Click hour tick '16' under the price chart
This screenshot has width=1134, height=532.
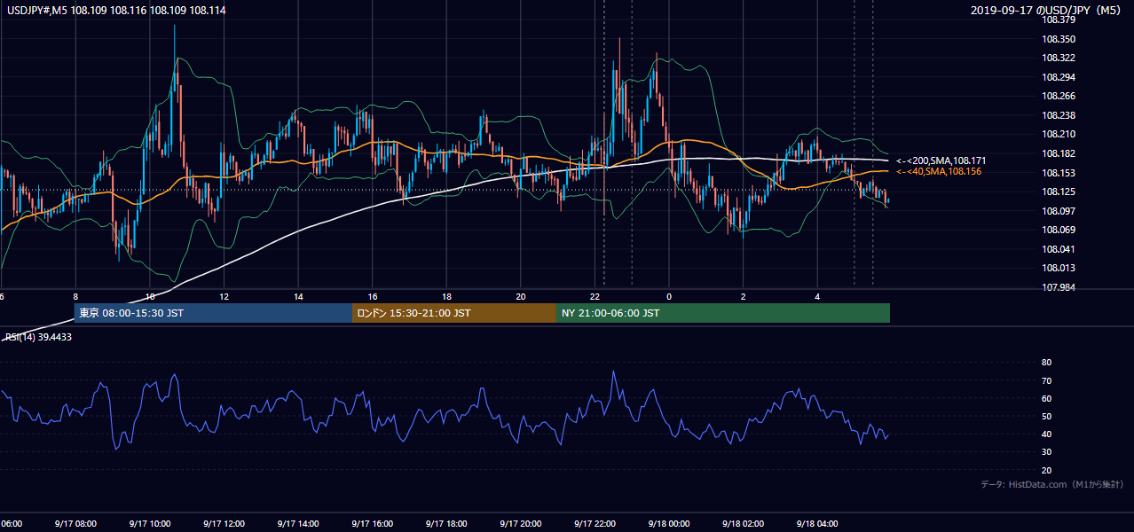click(373, 297)
